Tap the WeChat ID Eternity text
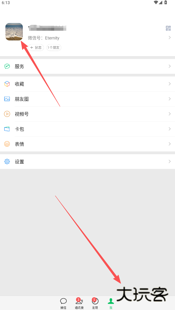 pyautogui.click(x=44, y=38)
